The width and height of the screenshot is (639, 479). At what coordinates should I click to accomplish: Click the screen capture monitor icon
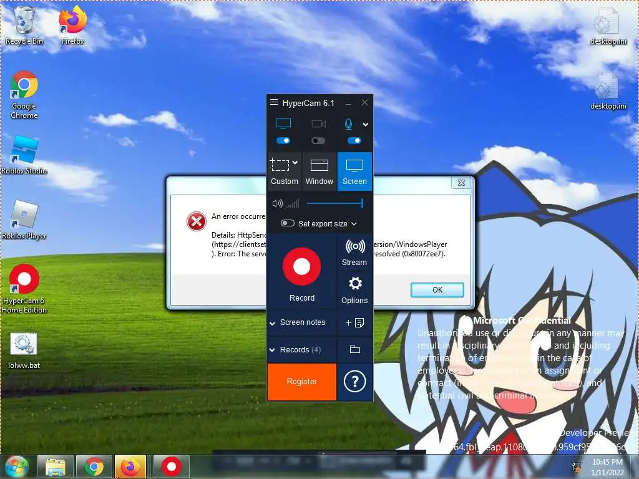tap(283, 124)
